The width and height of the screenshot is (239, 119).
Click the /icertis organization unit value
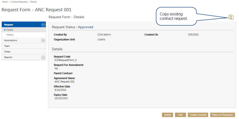[102, 39]
